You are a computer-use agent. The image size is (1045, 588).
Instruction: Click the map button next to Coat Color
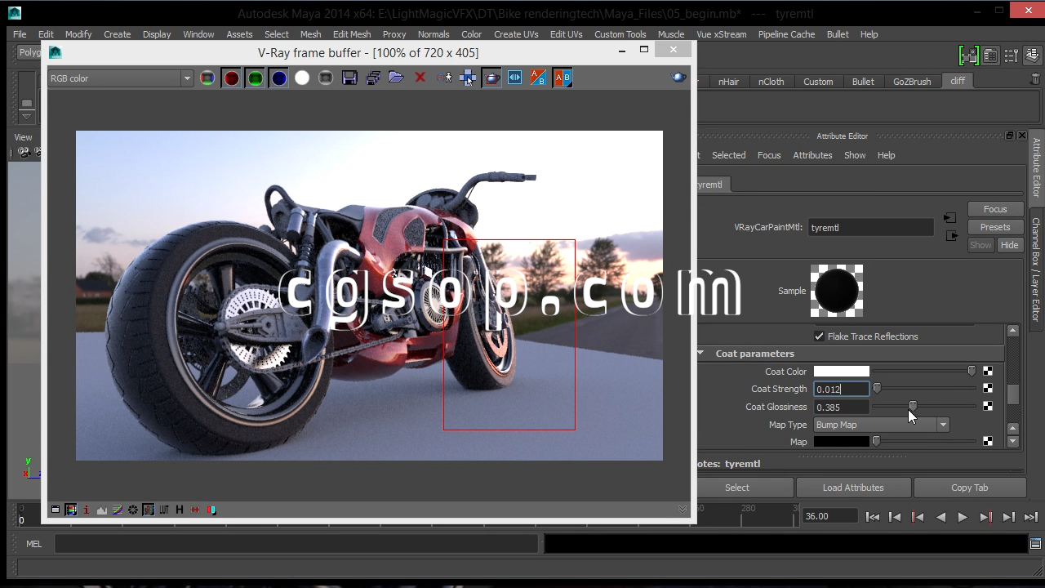click(x=988, y=372)
